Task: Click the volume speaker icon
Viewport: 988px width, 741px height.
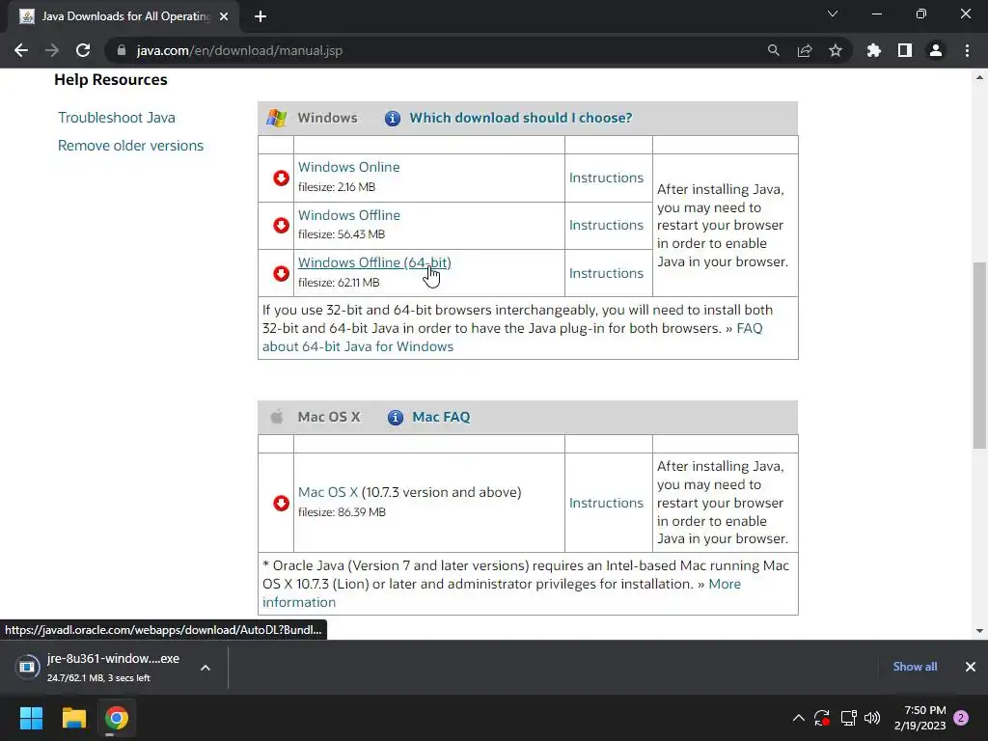Action: click(872, 718)
